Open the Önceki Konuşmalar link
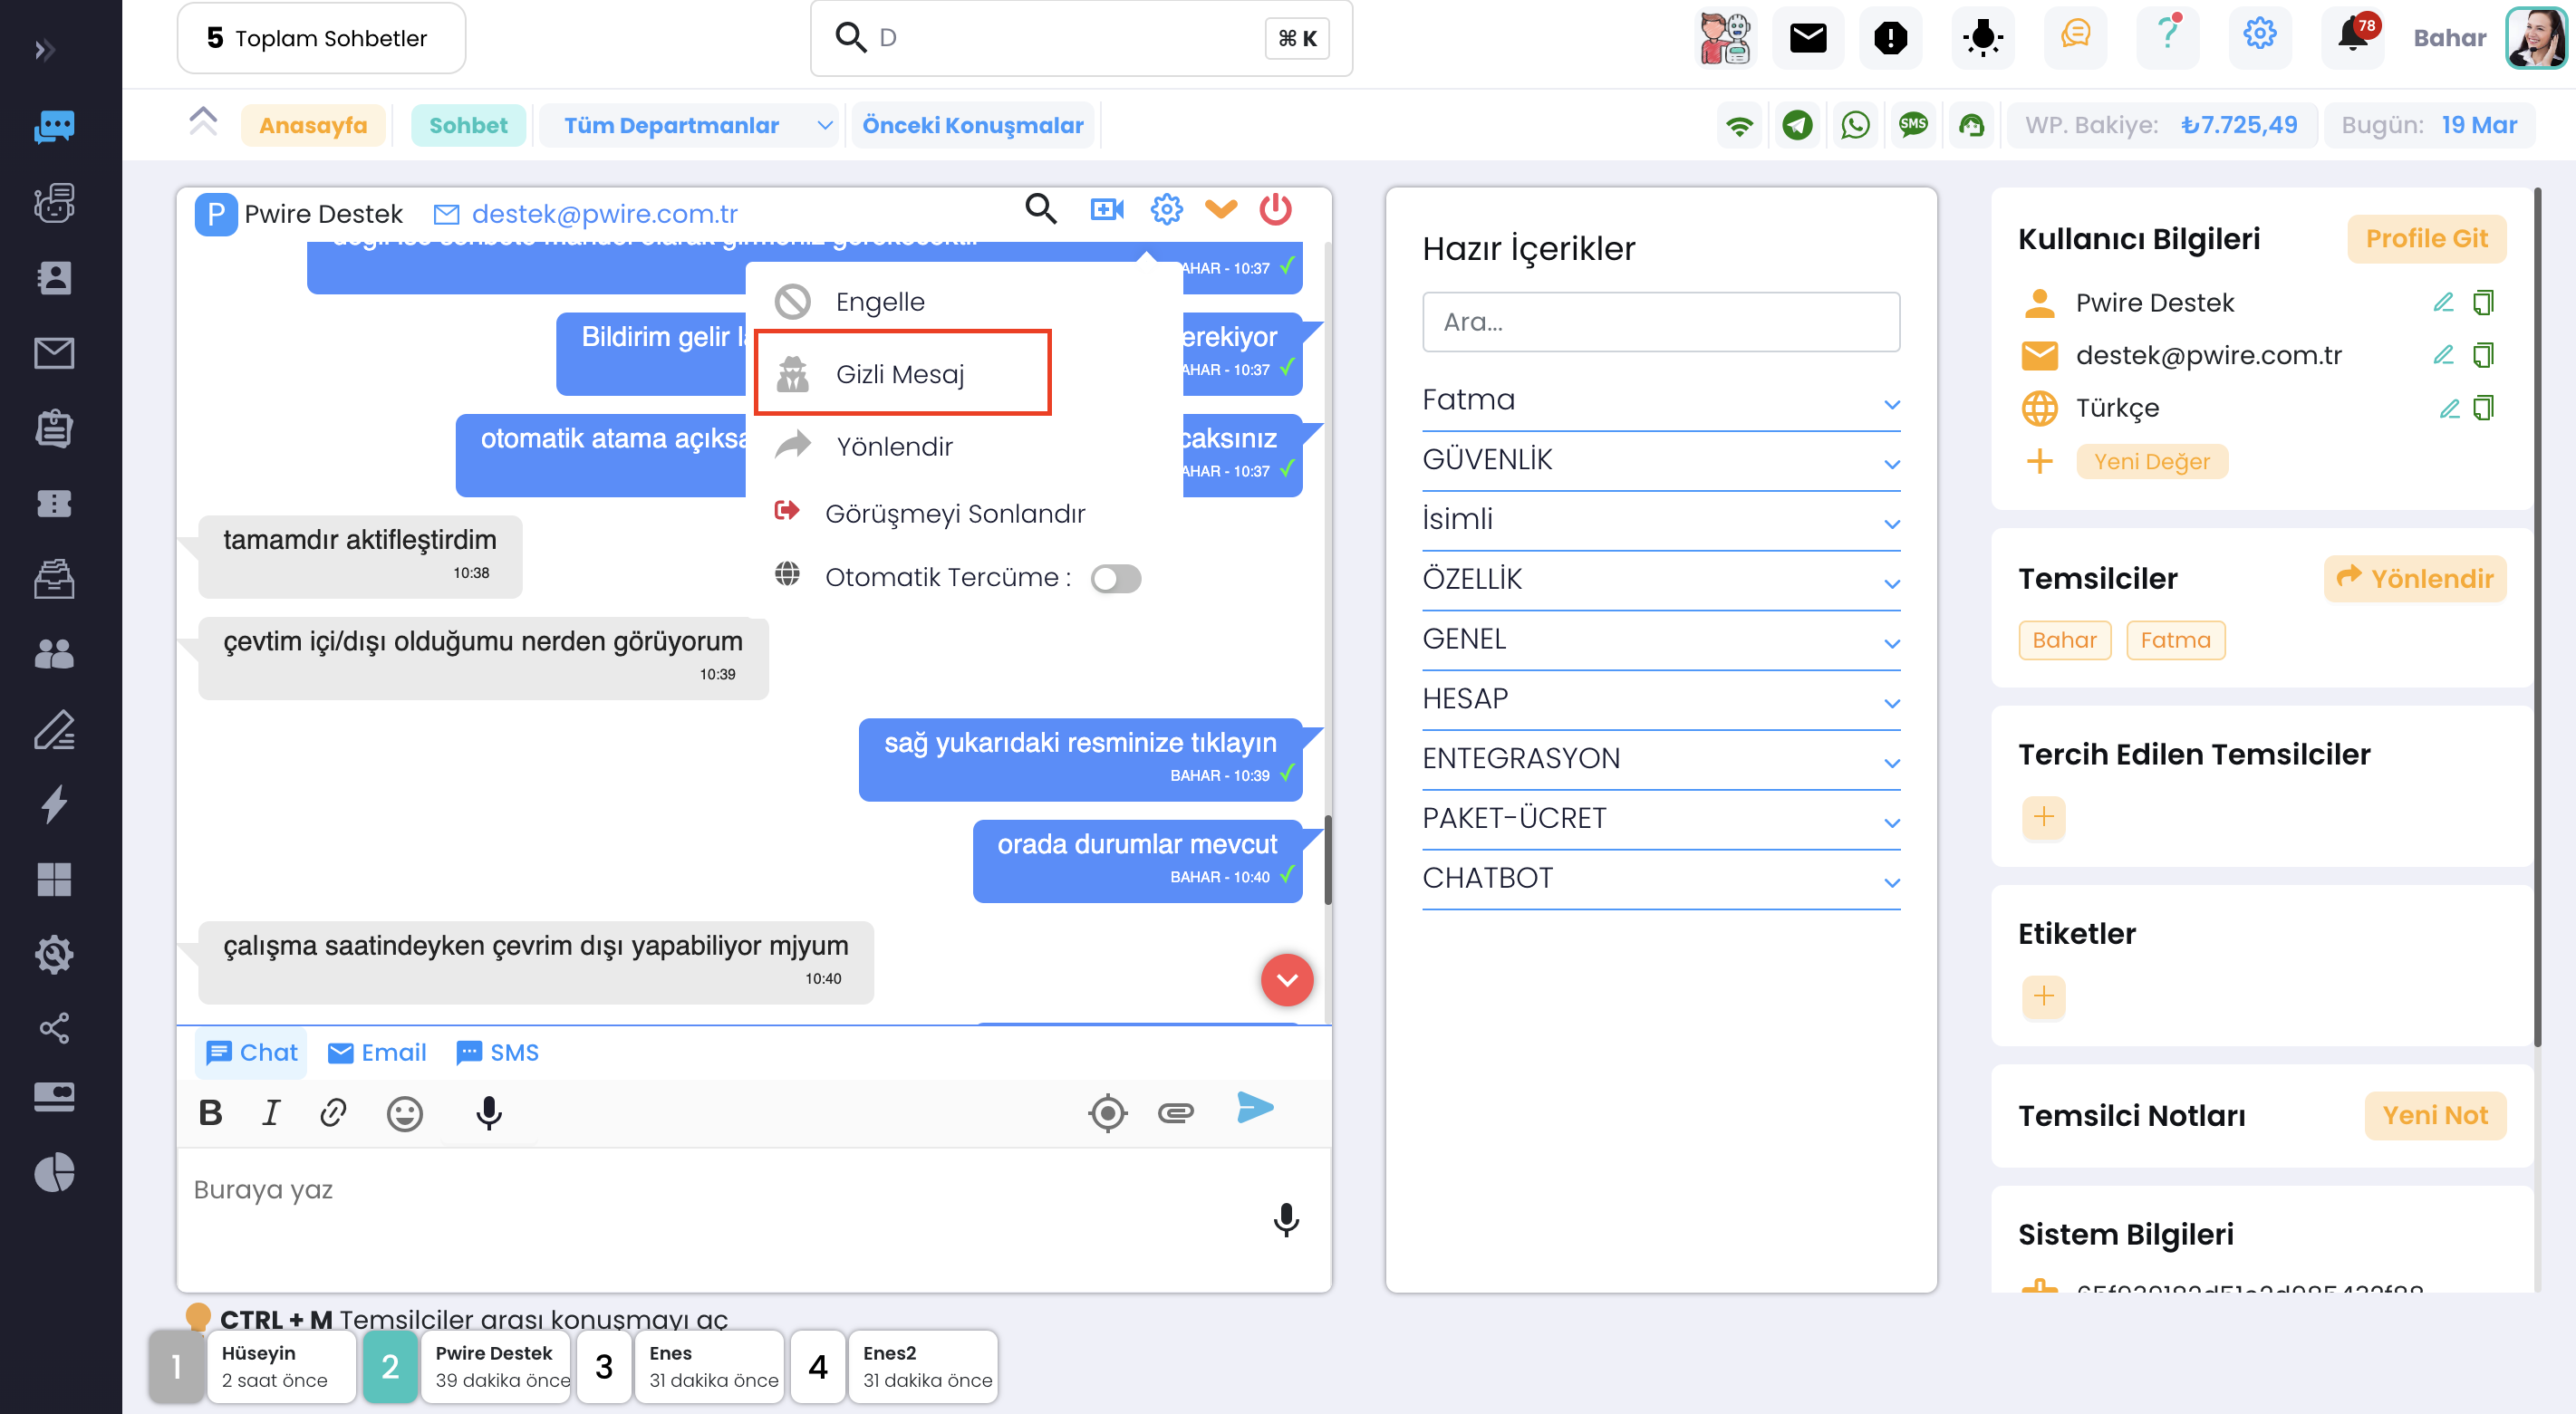Viewport: 2576px width, 1414px height. (973, 125)
